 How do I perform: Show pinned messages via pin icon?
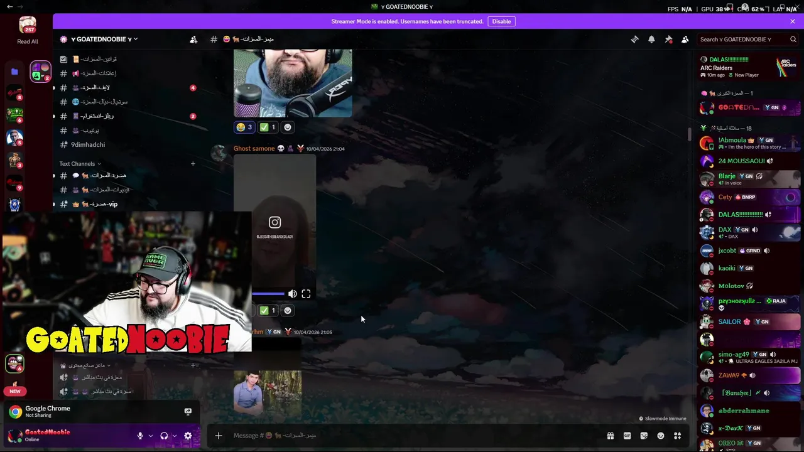tap(668, 39)
